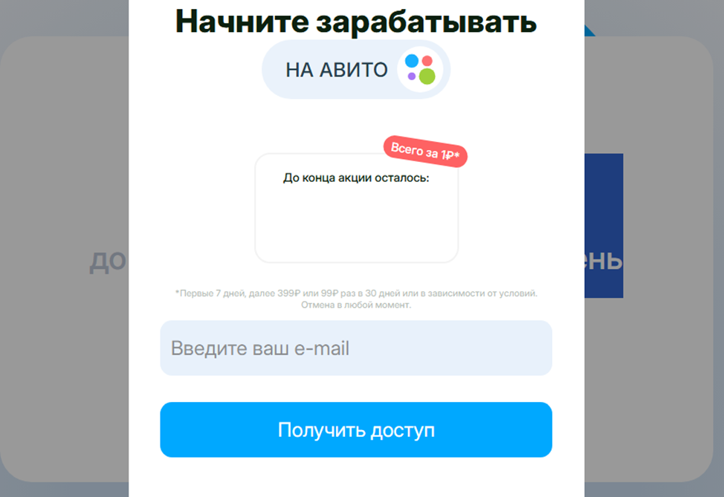Click the dimmed "ень" text on blue block
Screen dimensions: 724x497
click(604, 260)
